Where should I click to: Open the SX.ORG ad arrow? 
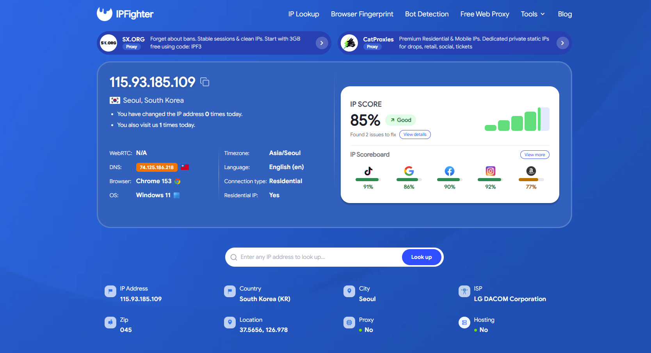pos(322,43)
